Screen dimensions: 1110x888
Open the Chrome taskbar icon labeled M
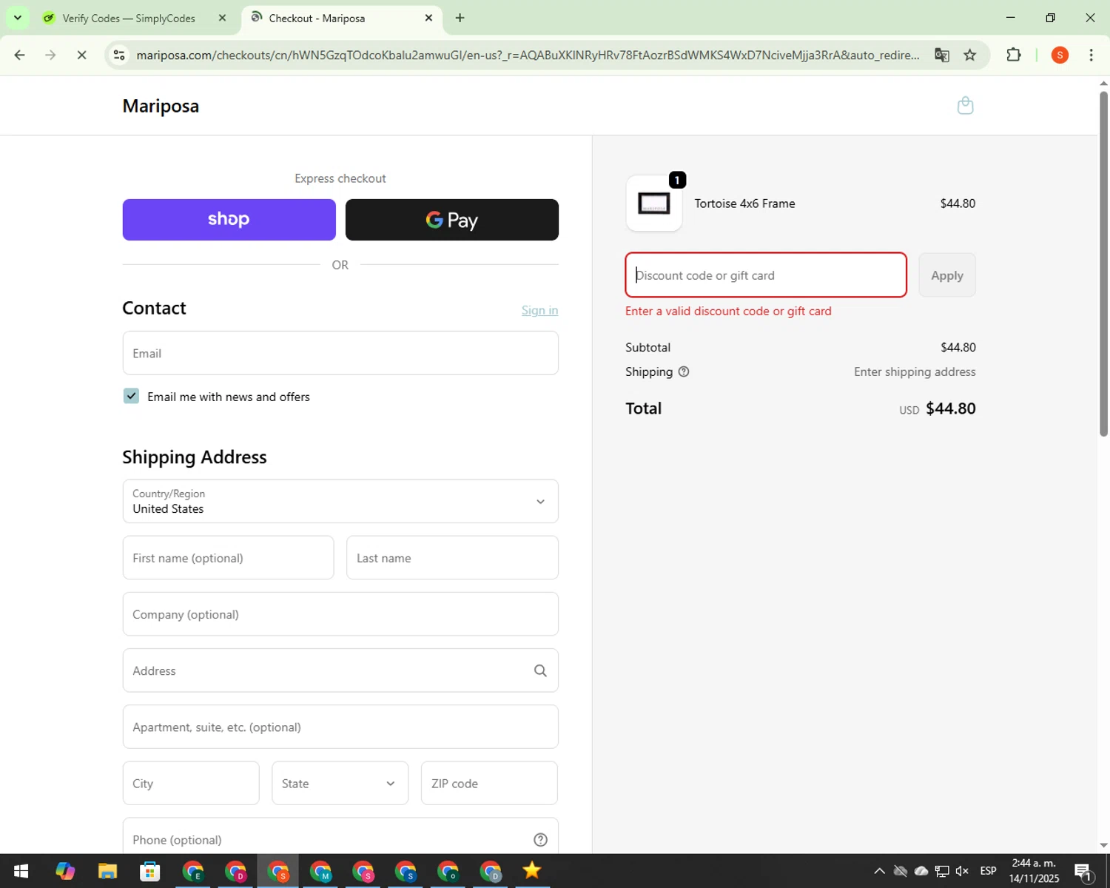(x=321, y=871)
